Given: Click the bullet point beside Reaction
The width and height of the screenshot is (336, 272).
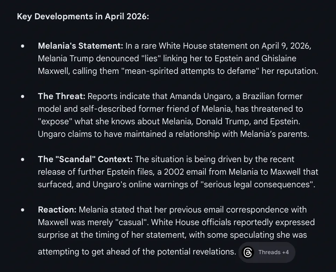Looking at the screenshot, I should tap(23, 210).
